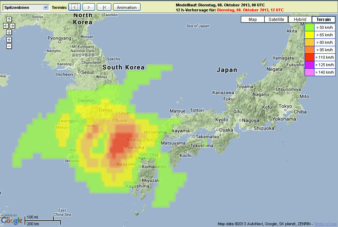The image size is (338, 227).
Task: Click the red > 110 km/h legend swatch
Action: (x=309, y=57)
